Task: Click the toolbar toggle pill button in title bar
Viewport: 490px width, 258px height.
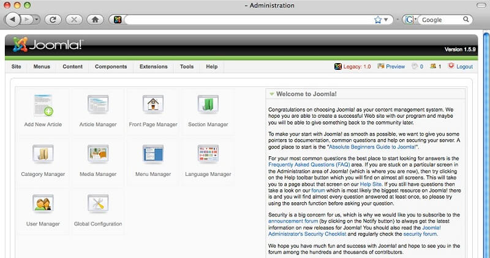Action: 481,6
